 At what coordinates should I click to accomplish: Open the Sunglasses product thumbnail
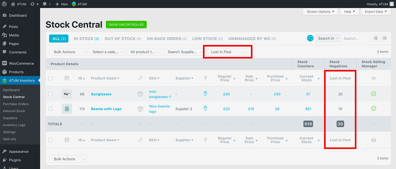(67, 94)
